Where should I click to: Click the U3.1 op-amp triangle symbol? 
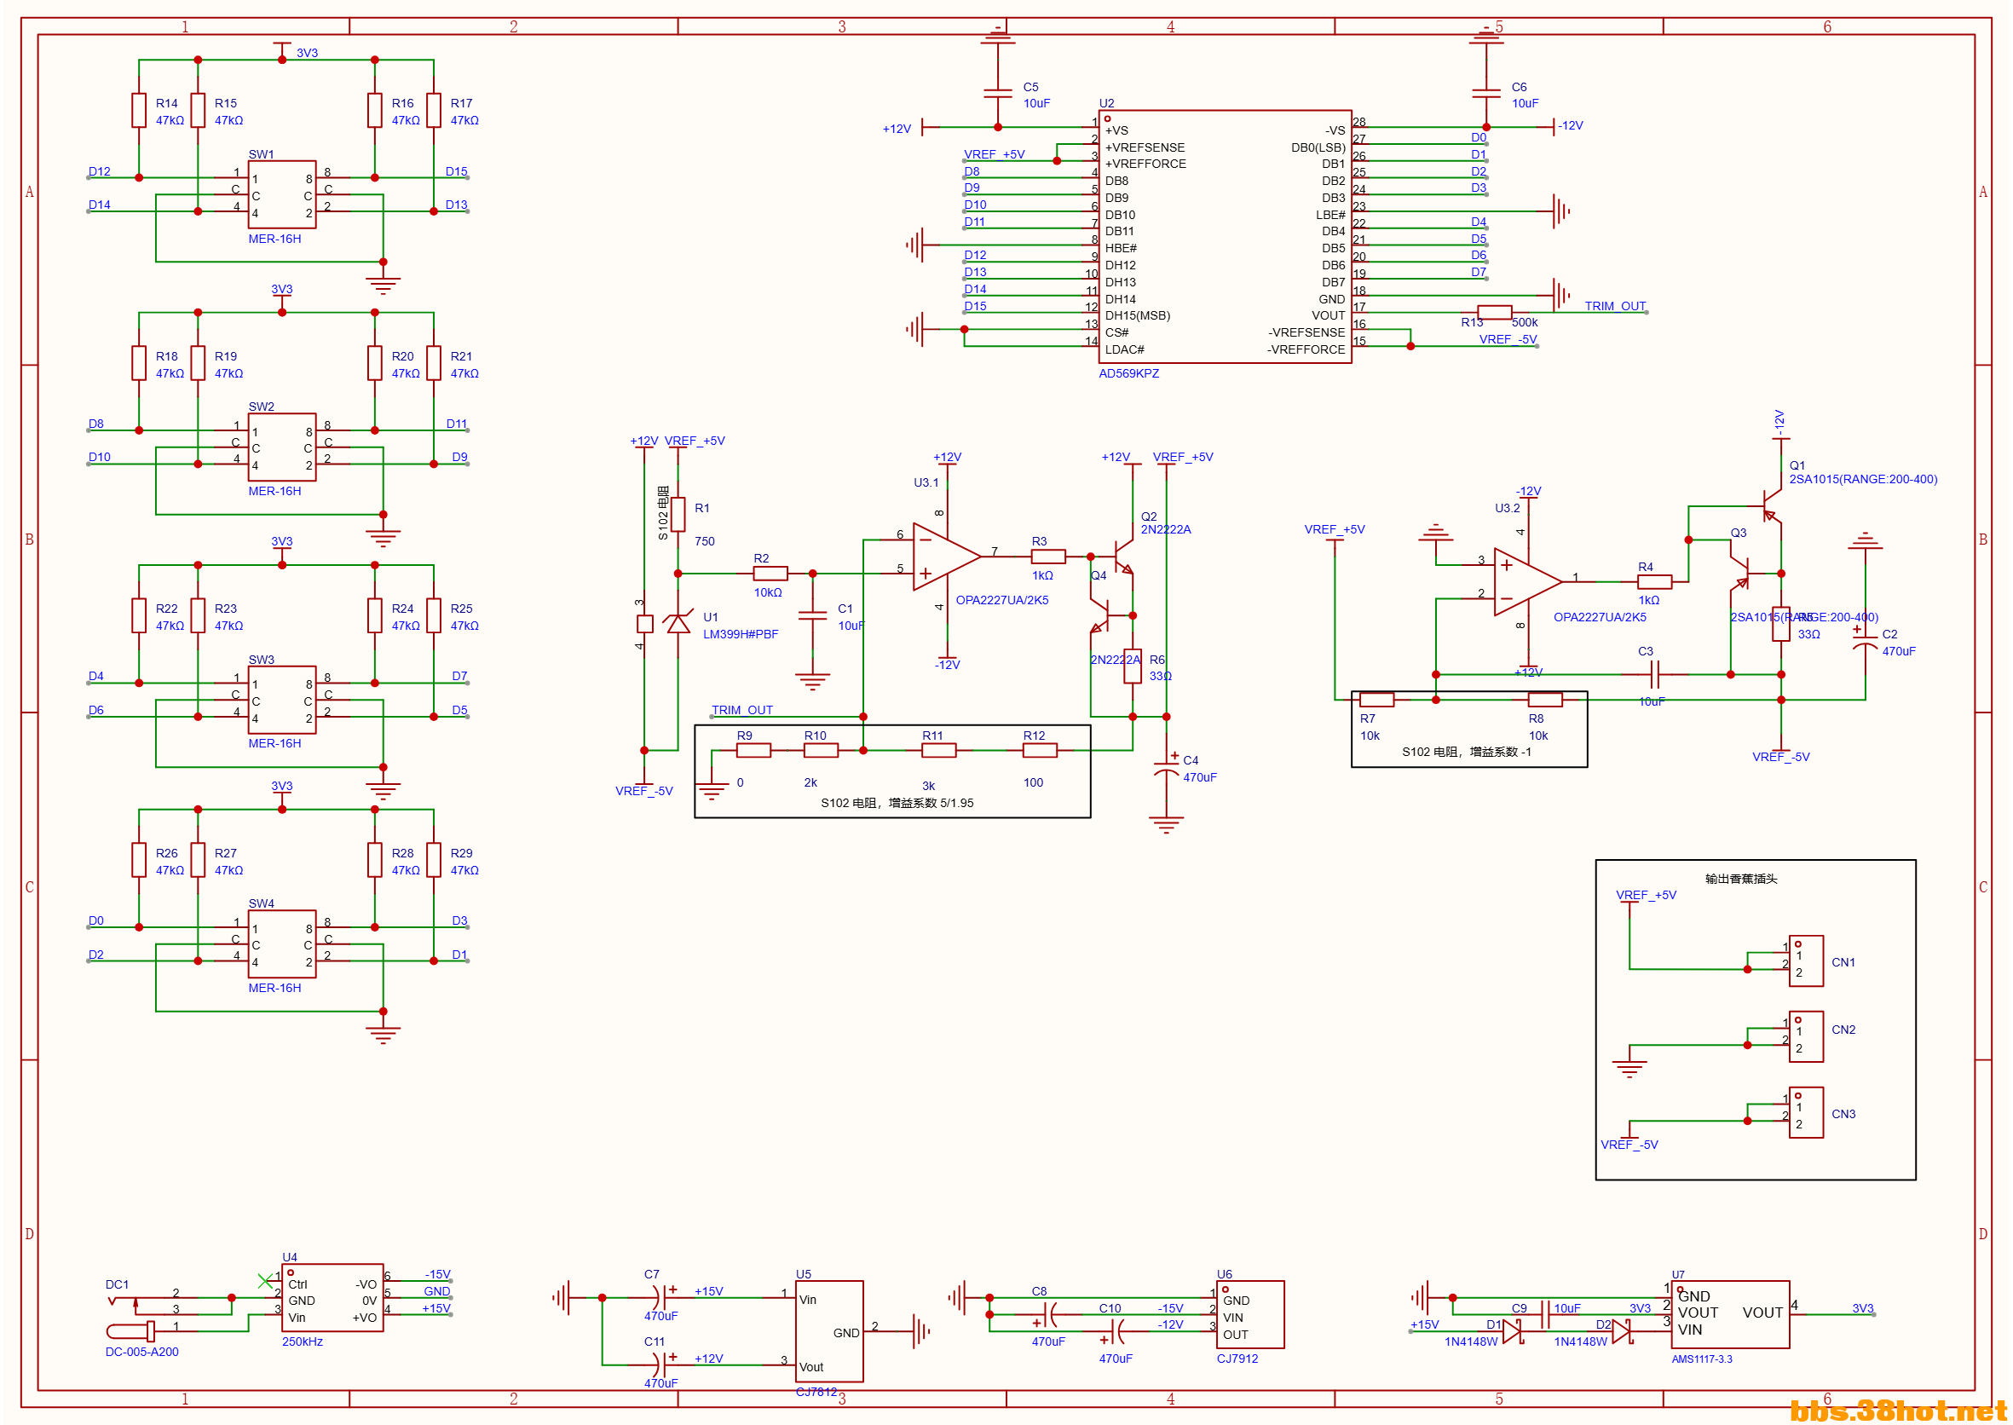[x=946, y=557]
